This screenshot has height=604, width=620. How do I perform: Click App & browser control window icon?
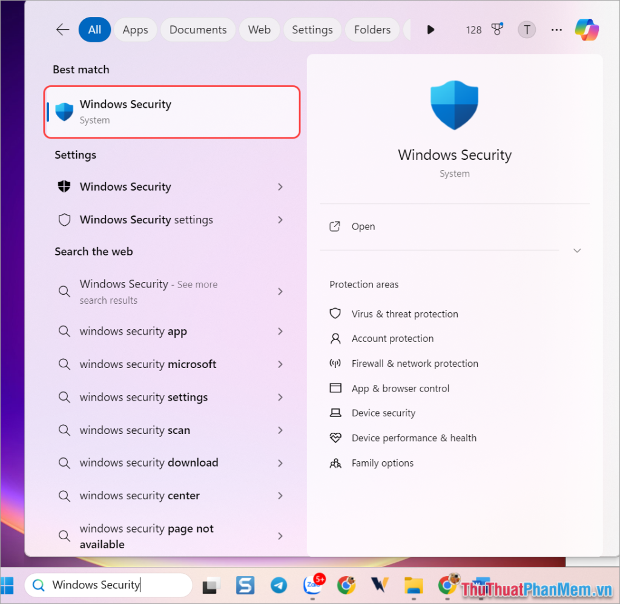pyautogui.click(x=335, y=388)
